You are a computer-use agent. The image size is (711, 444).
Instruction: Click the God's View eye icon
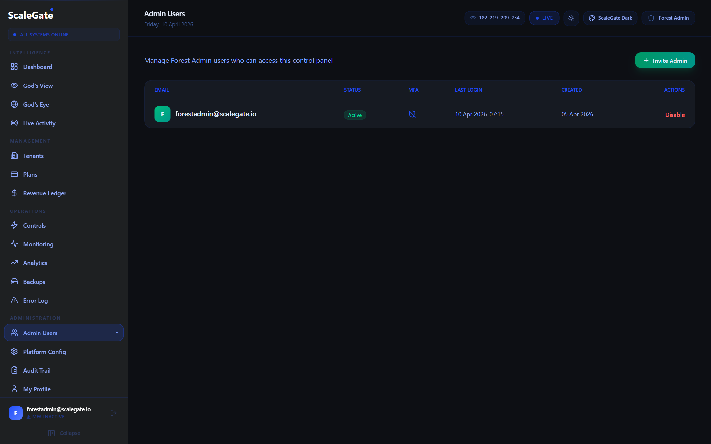coord(14,86)
